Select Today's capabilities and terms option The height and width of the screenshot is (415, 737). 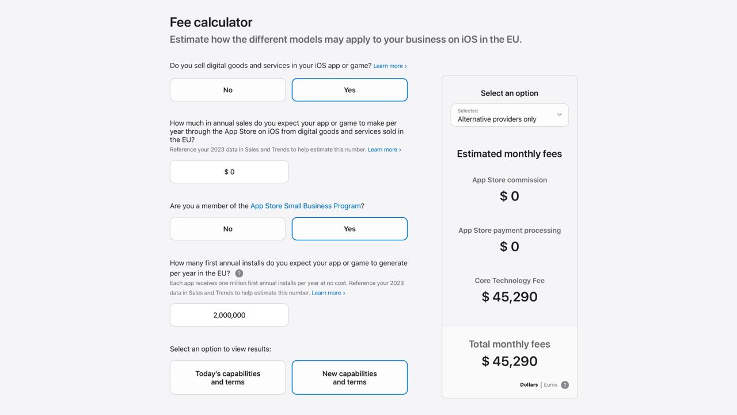(228, 378)
